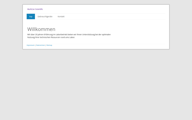
Task: Visit the Sitemap footer link
Action: tap(49, 45)
